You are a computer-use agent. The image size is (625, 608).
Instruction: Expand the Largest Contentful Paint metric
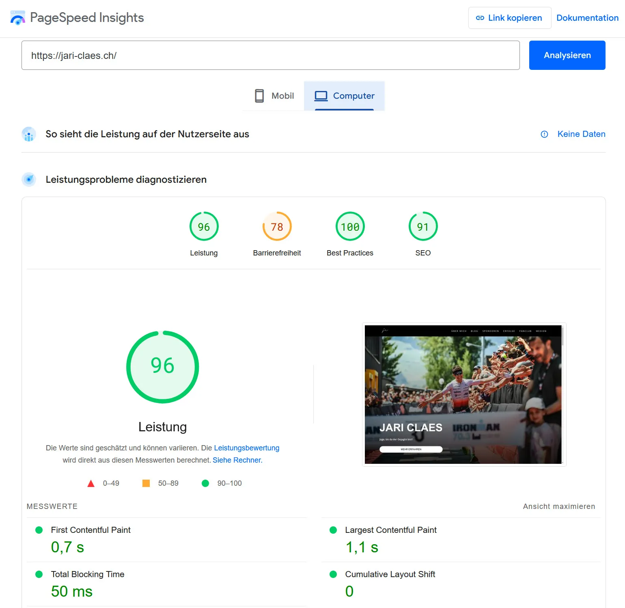click(390, 530)
